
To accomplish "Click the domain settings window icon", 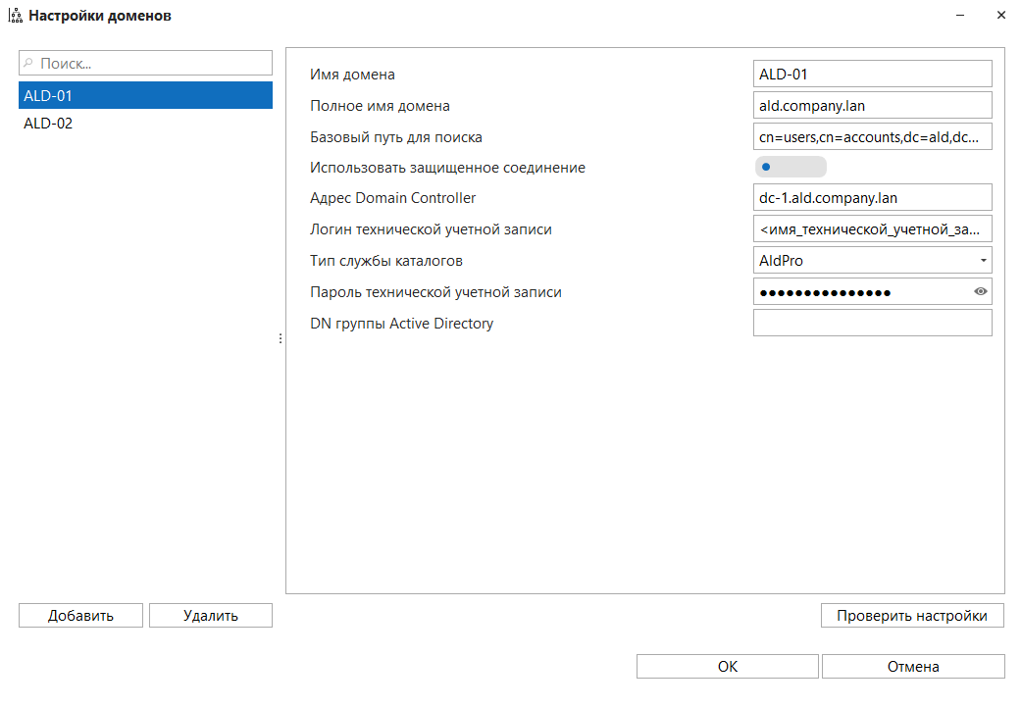I will [x=15, y=16].
